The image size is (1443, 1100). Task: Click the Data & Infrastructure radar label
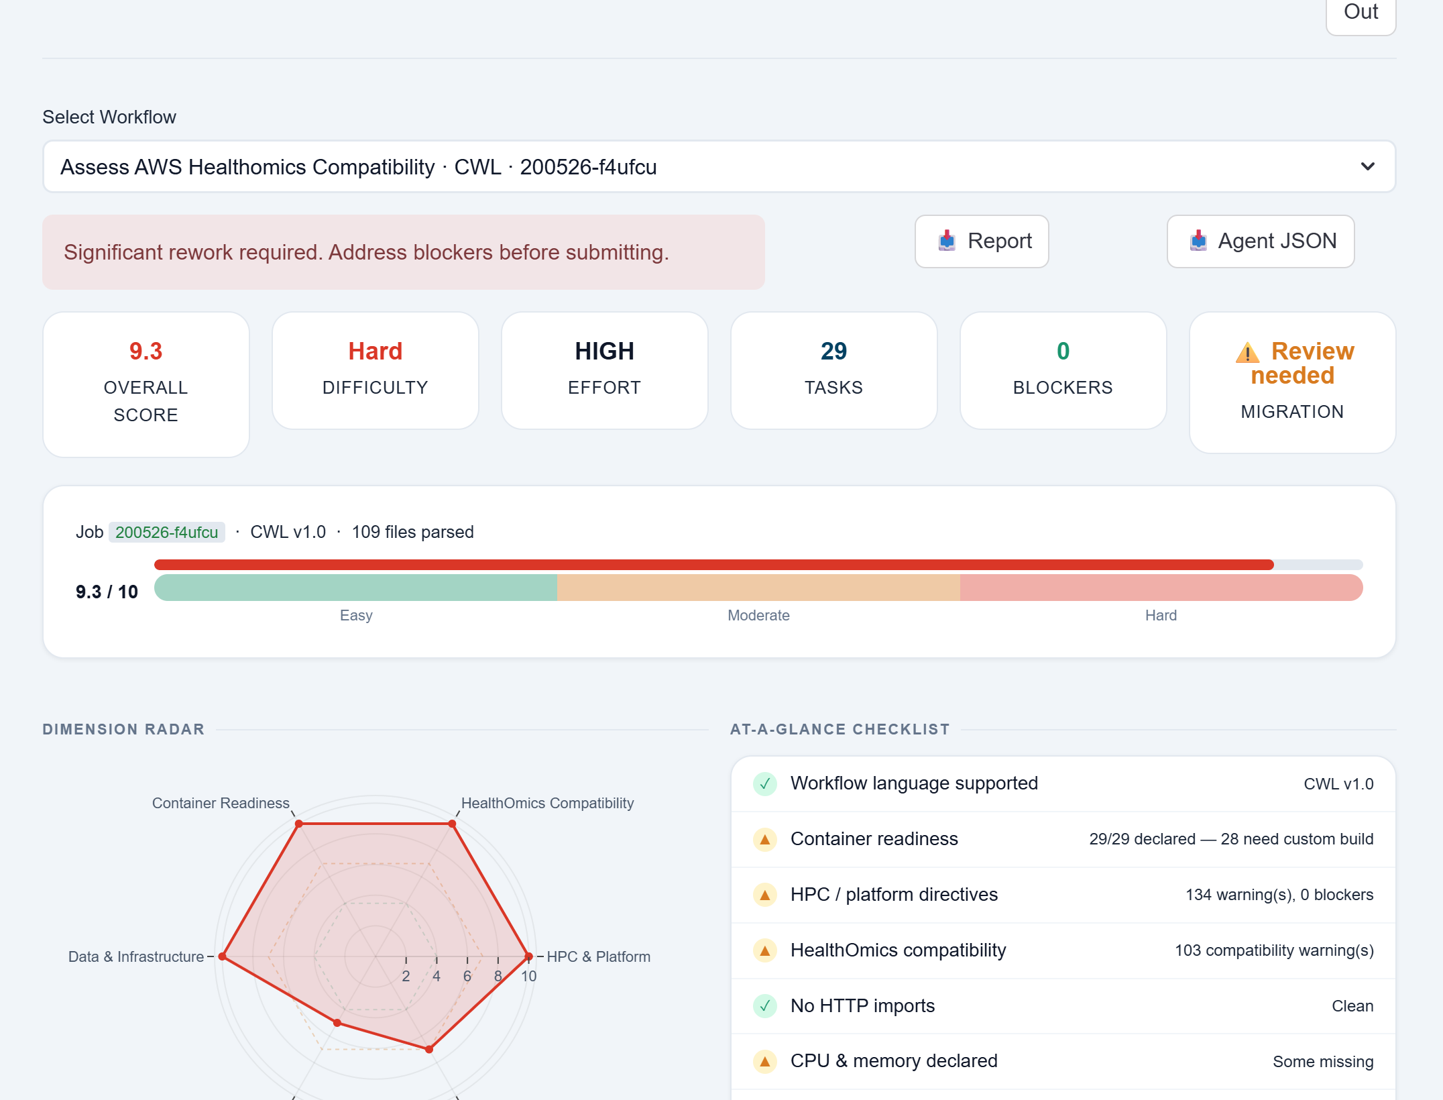coord(136,956)
